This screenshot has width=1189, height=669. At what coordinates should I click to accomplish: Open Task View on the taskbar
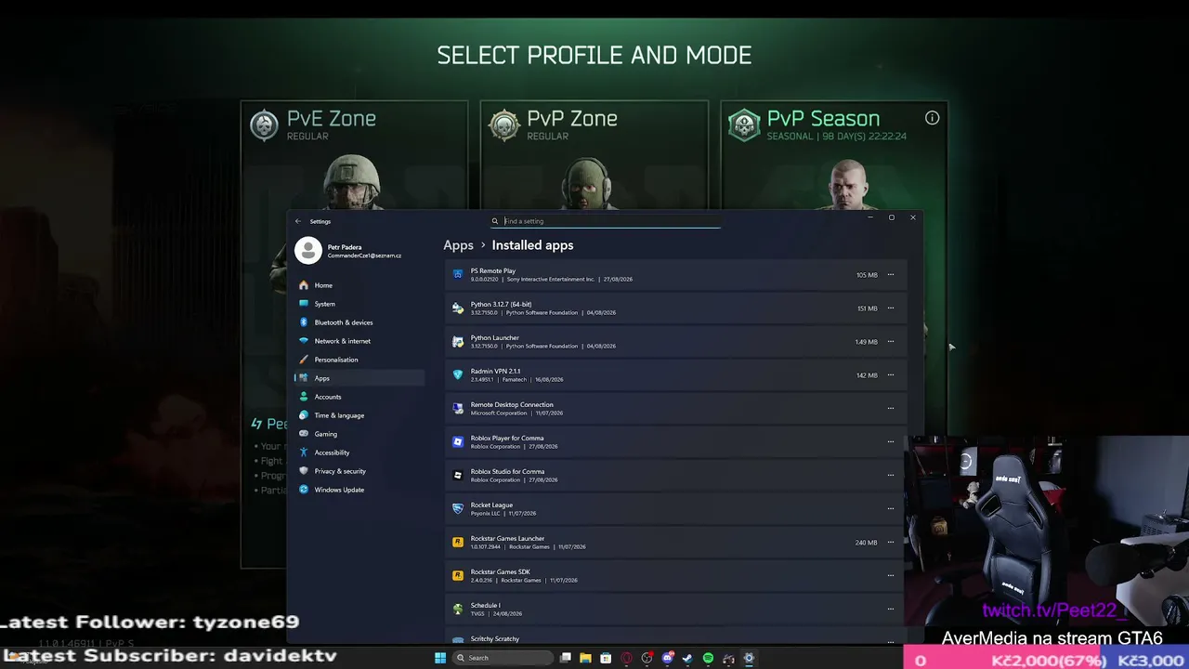coord(565,658)
